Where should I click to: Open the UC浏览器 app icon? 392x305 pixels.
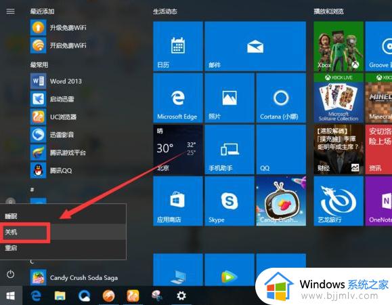(38, 117)
